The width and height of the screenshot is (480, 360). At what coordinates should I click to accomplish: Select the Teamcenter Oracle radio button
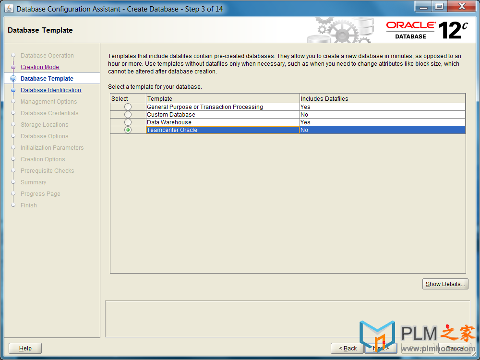[128, 130]
